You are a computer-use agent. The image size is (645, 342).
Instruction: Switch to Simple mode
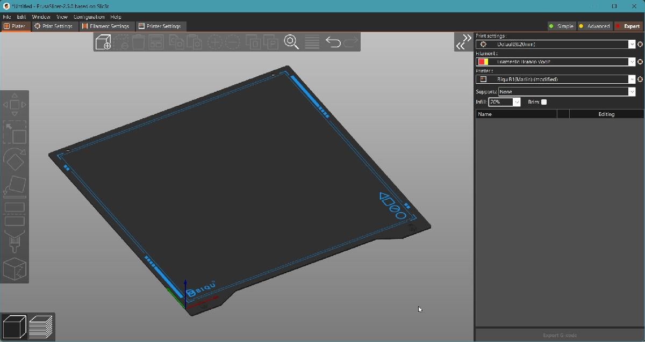coord(561,26)
